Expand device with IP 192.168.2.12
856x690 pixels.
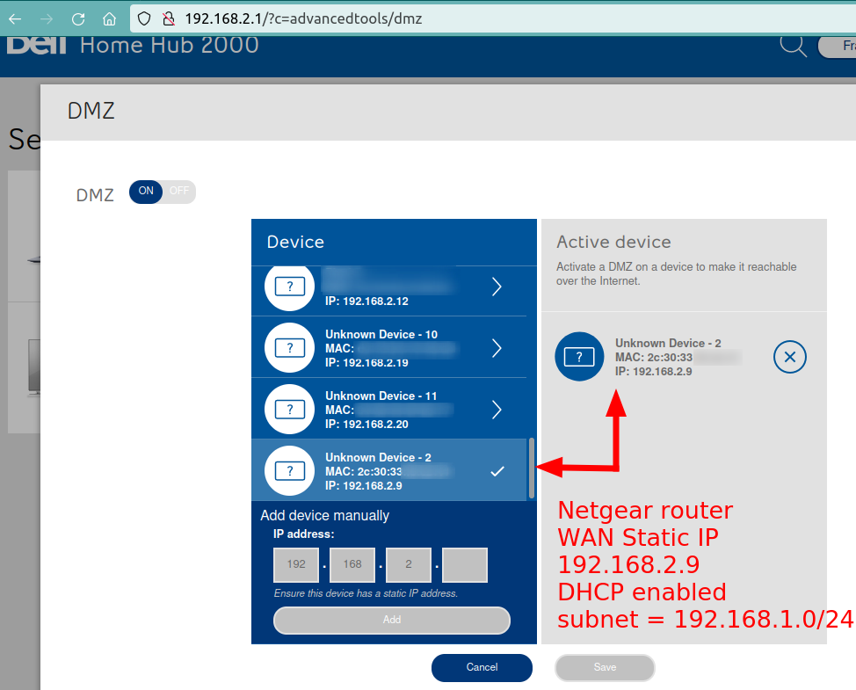(497, 287)
